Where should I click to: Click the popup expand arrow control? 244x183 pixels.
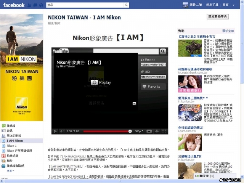[x=149, y=131]
